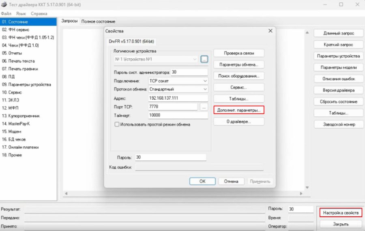Screen dimensions: 365x231
Task: Click the Пароль field in Свойства dialog
Action: [x=171, y=157]
